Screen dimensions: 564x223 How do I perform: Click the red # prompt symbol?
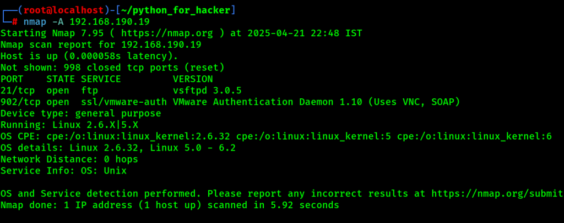coord(15,22)
